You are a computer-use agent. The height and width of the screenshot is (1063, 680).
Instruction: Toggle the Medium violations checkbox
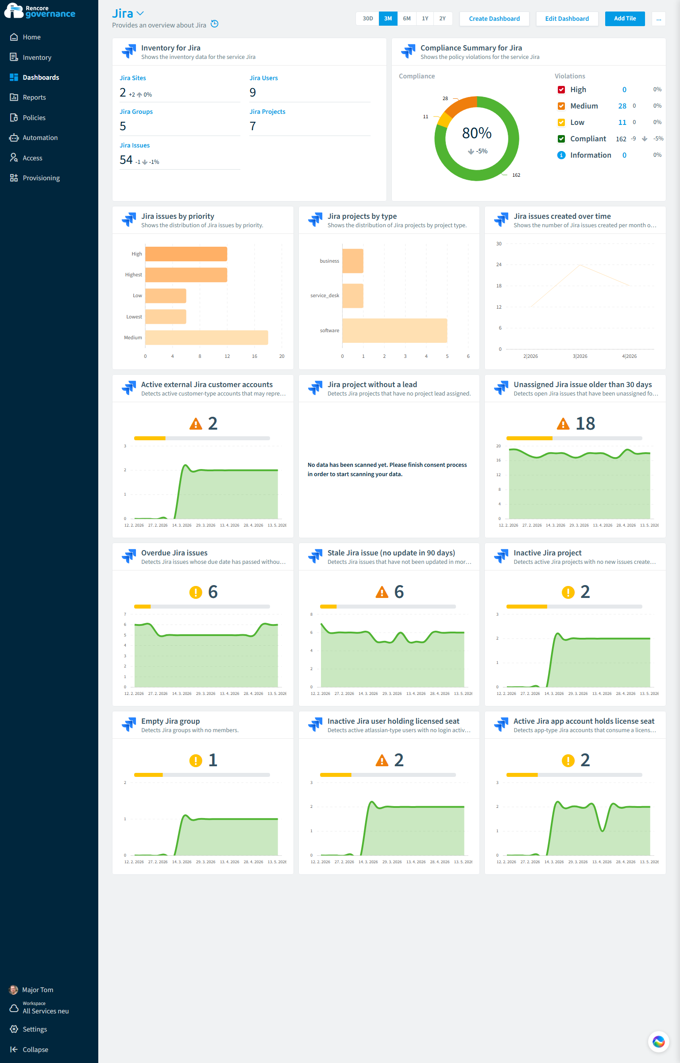pos(561,106)
